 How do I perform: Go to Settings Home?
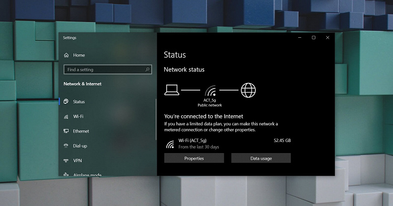(x=107, y=55)
